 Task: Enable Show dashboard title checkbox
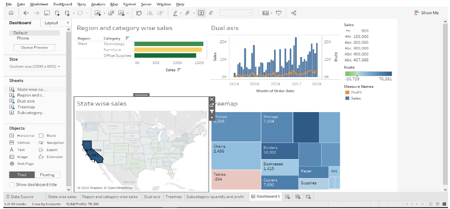point(12,185)
